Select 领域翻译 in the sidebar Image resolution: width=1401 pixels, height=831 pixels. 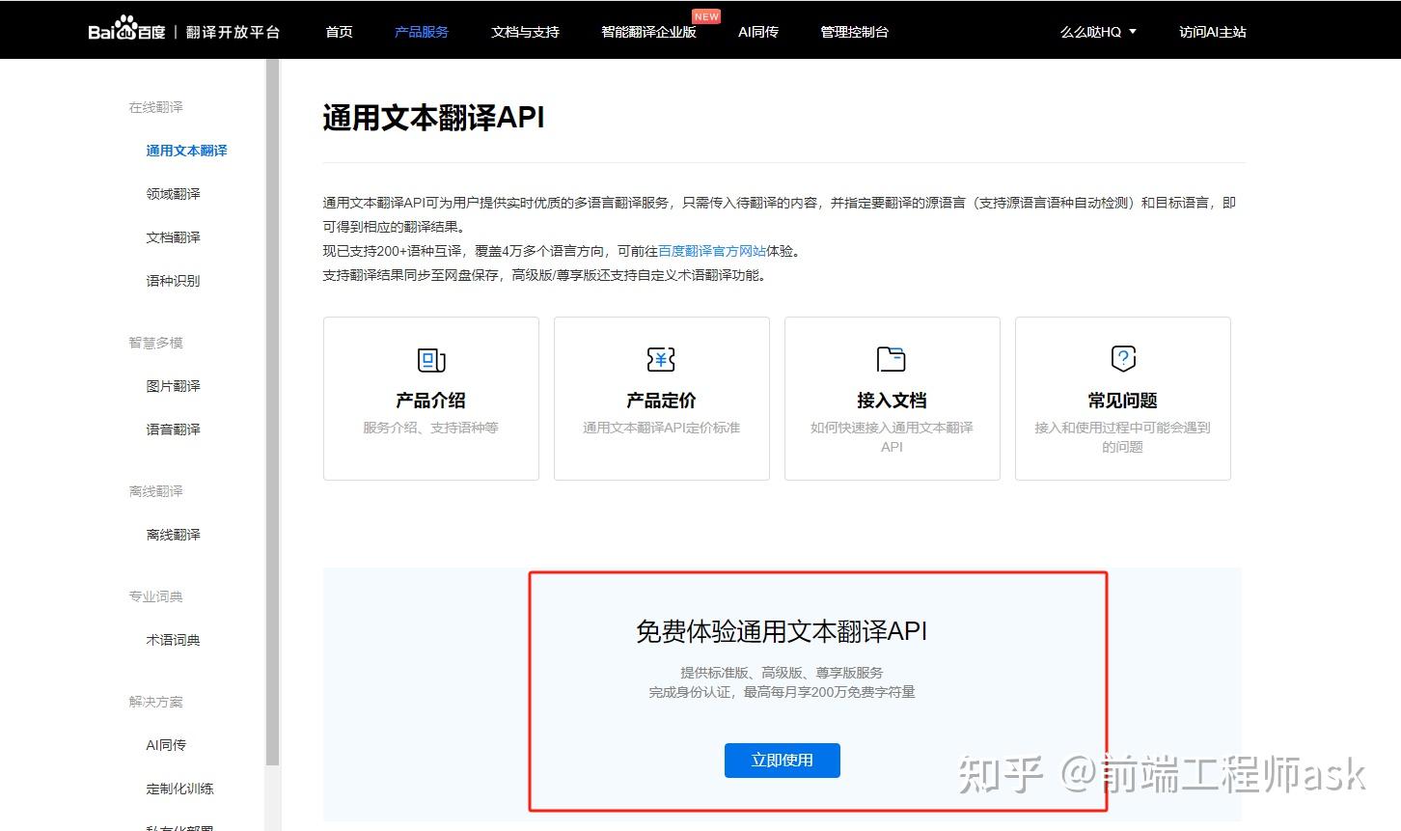pyautogui.click(x=173, y=193)
